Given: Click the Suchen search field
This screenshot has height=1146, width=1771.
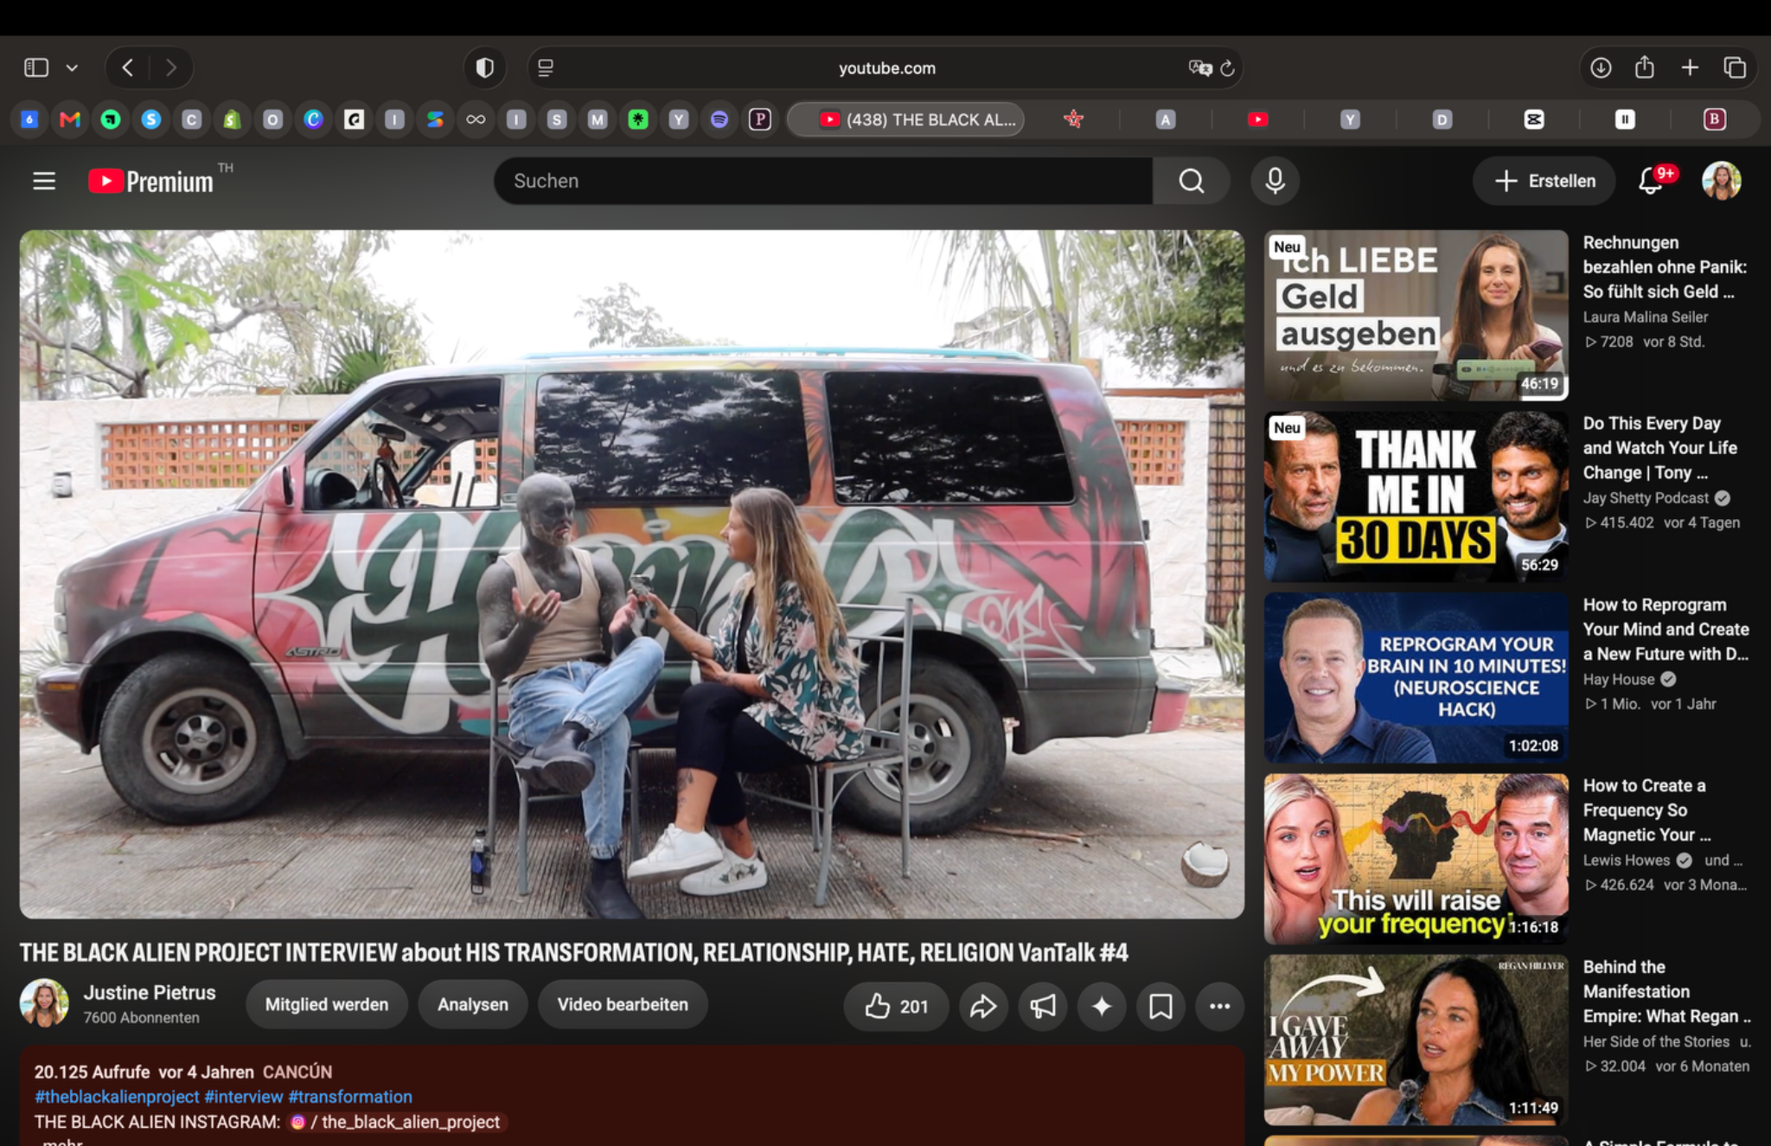Looking at the screenshot, I should tap(823, 181).
